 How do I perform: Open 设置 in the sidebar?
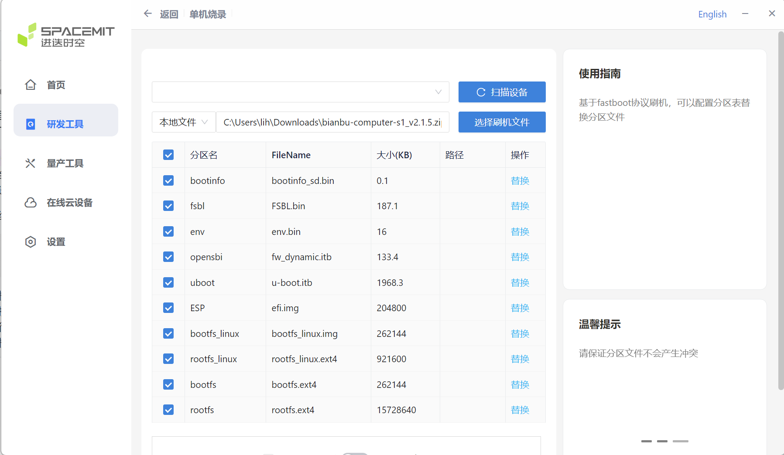click(x=66, y=242)
